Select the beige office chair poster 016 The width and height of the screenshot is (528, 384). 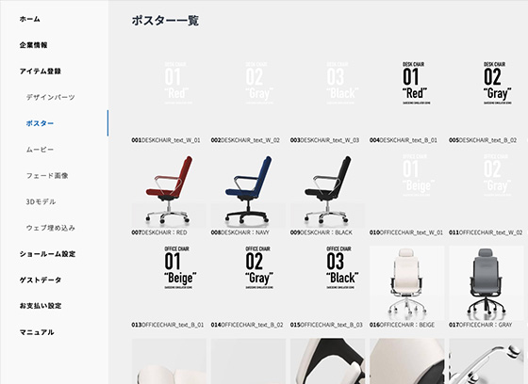tap(406, 282)
